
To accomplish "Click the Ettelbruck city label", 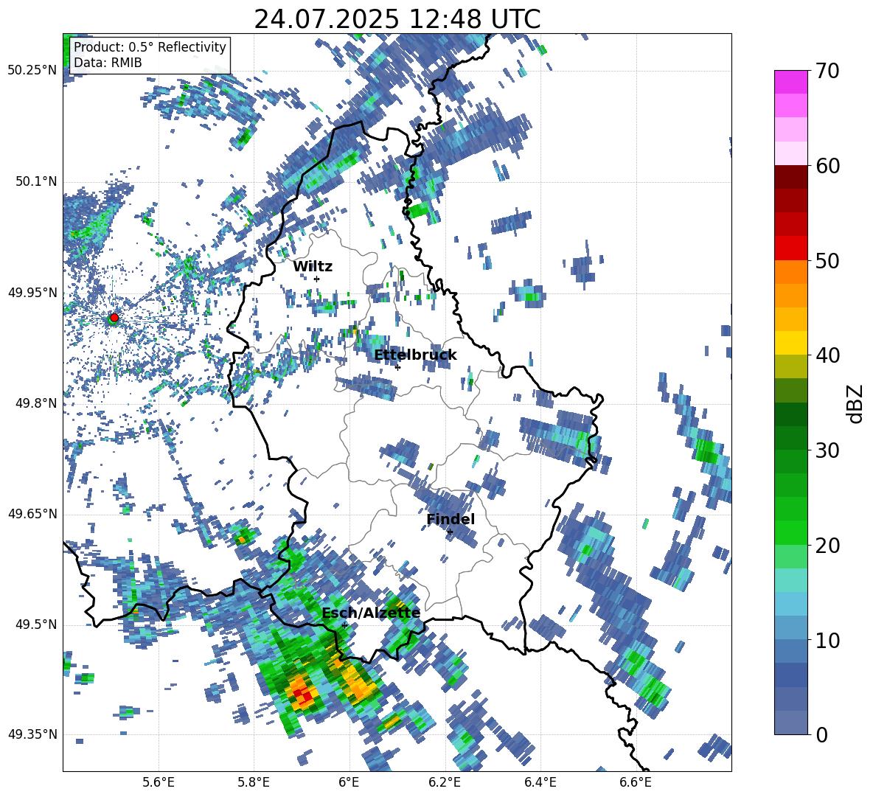I will [415, 355].
